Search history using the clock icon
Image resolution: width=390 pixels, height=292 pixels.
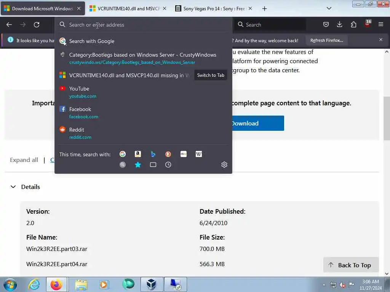(x=168, y=165)
